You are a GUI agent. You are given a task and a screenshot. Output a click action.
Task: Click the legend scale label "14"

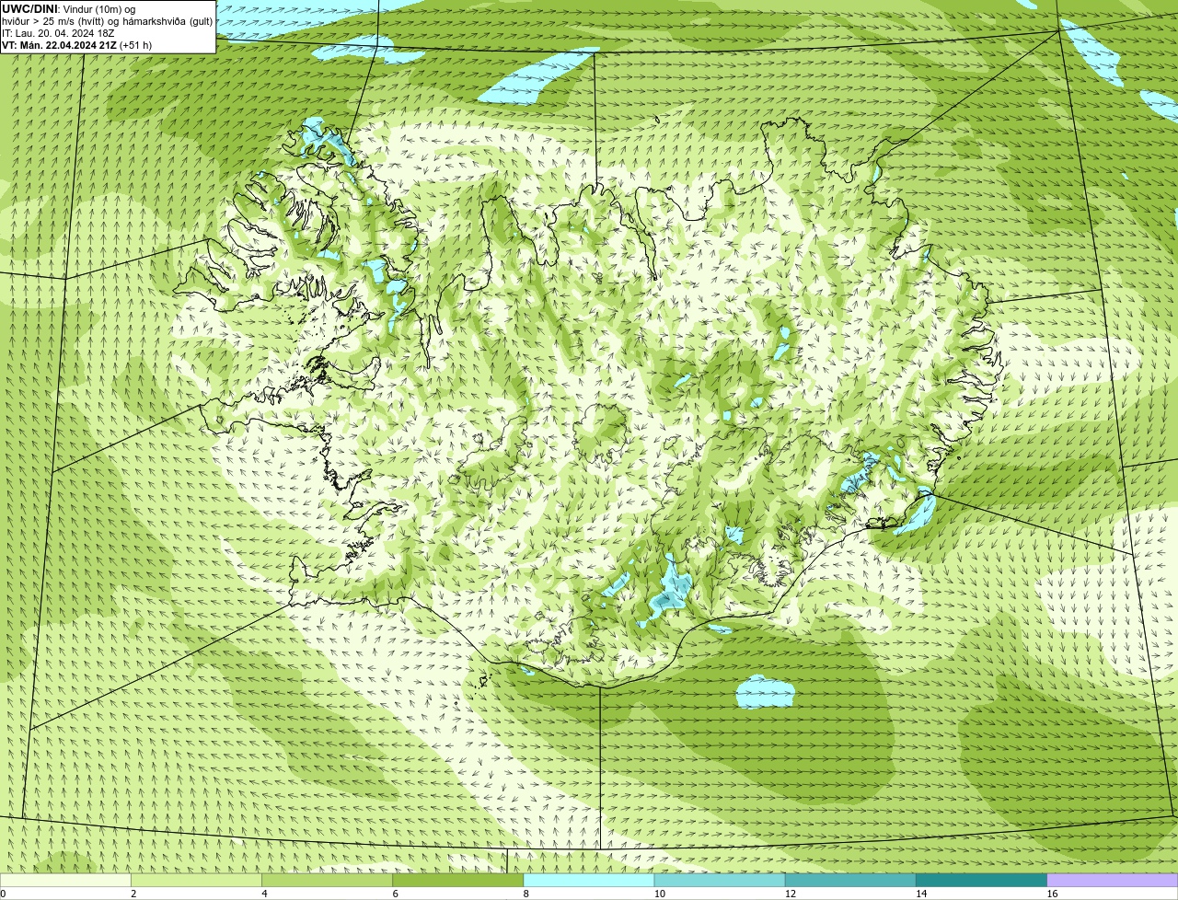[921, 894]
